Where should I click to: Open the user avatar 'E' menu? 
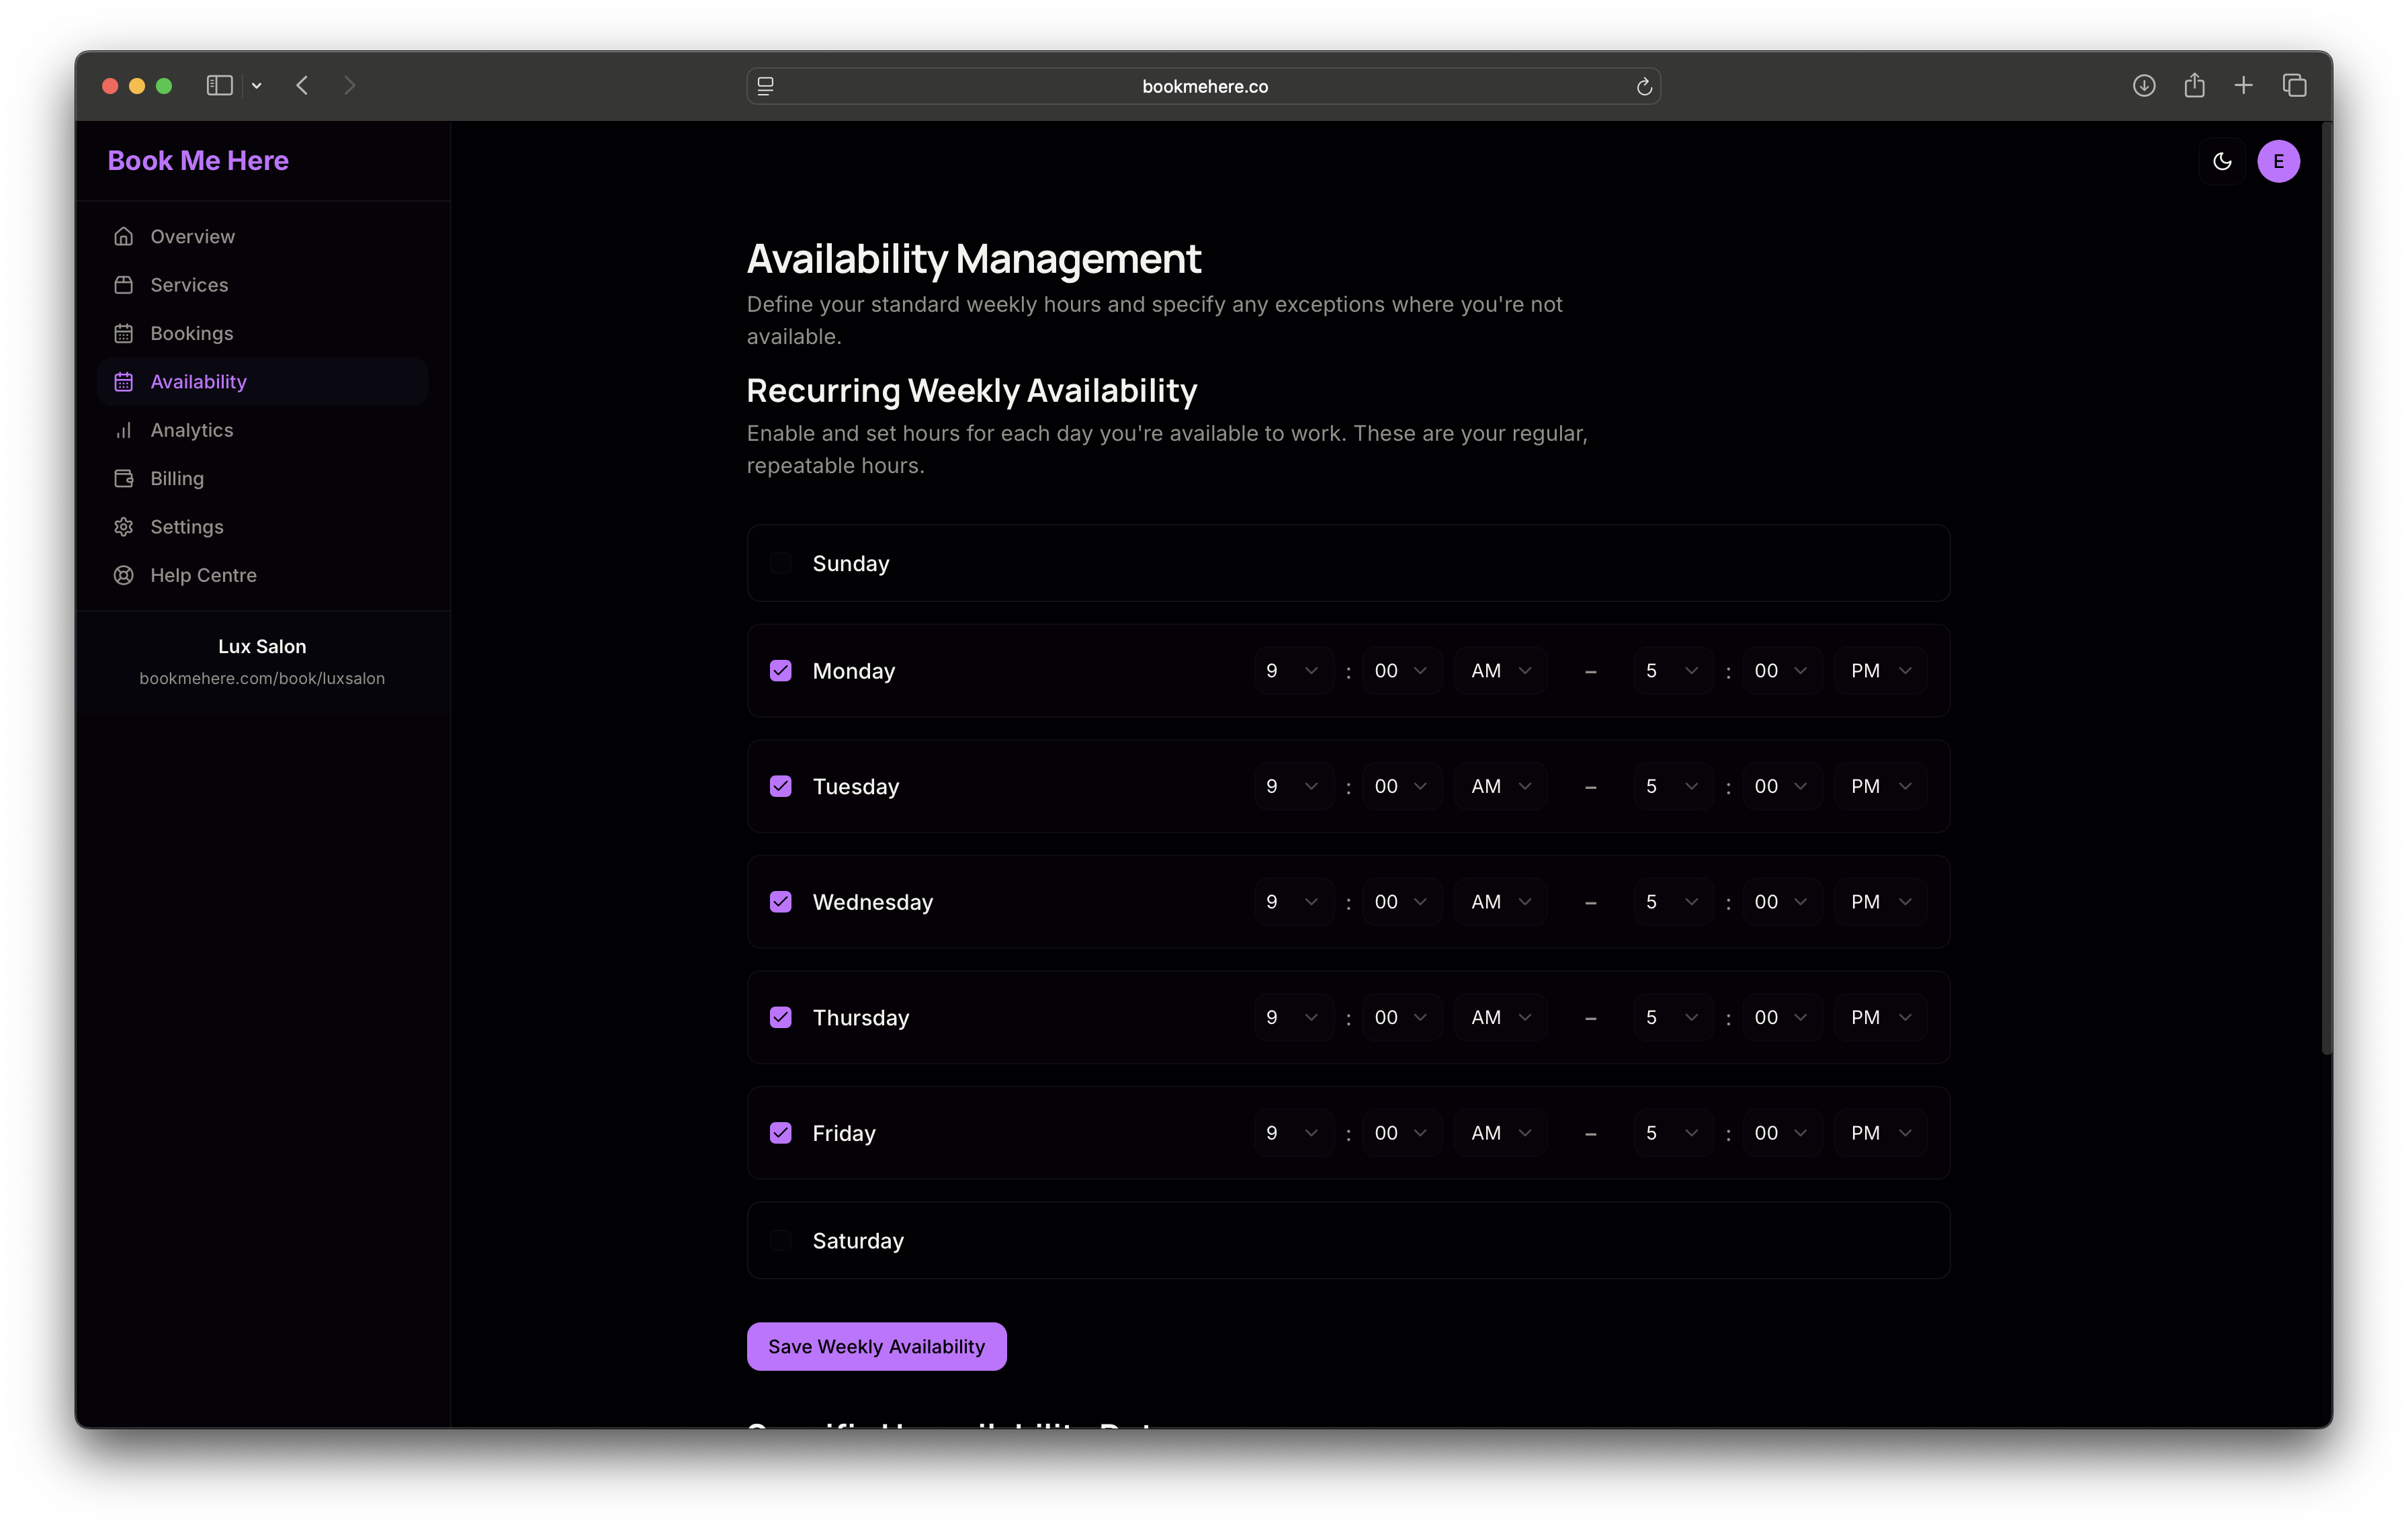tap(2278, 161)
